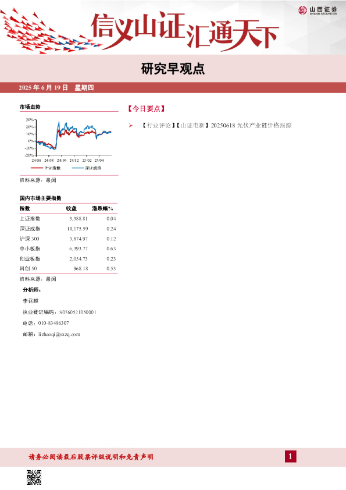Click the blue 深证成指 legend line
Screen dimensions: 346x490
click(77, 168)
